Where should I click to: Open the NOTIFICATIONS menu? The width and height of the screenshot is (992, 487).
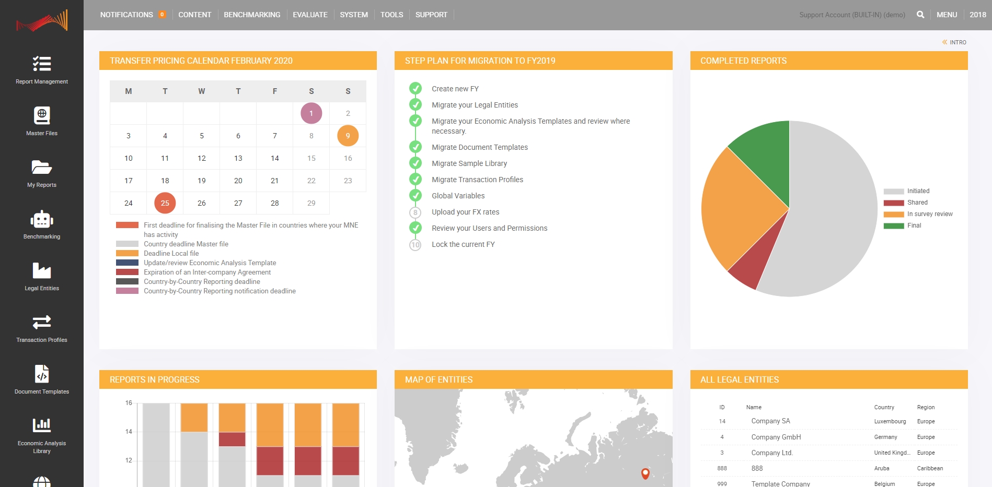[x=126, y=15]
